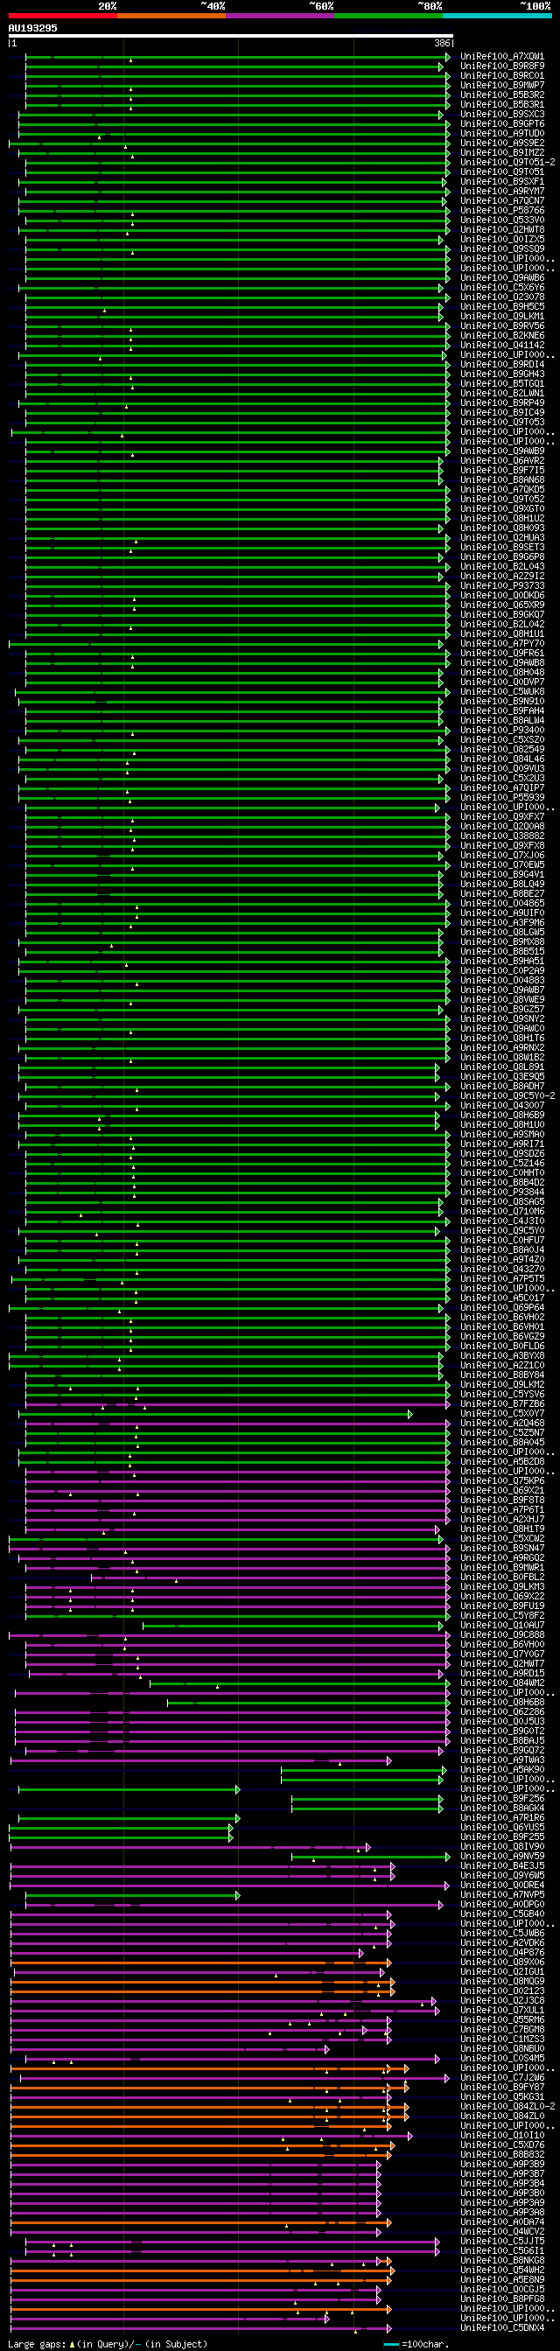Image resolution: width=560 pixels, height=2351 pixels.
Task: Select hit label UniRef100_B9R8F9
Action: coord(502,66)
